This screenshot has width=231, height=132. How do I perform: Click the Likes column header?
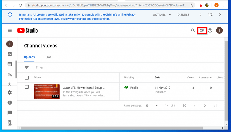click(x=220, y=78)
